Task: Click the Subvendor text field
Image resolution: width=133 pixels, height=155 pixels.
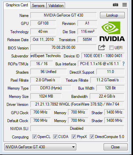Action: tap(46, 56)
